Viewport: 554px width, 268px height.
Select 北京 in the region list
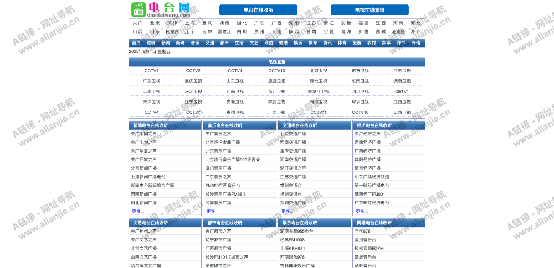[155, 23]
